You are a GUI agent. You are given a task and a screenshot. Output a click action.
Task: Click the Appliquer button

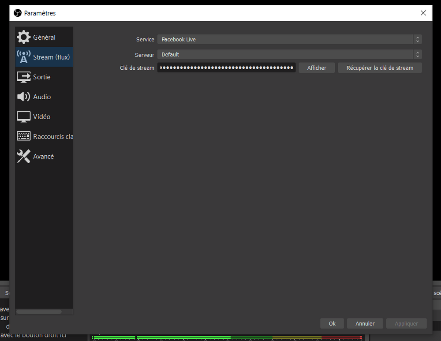pos(407,323)
